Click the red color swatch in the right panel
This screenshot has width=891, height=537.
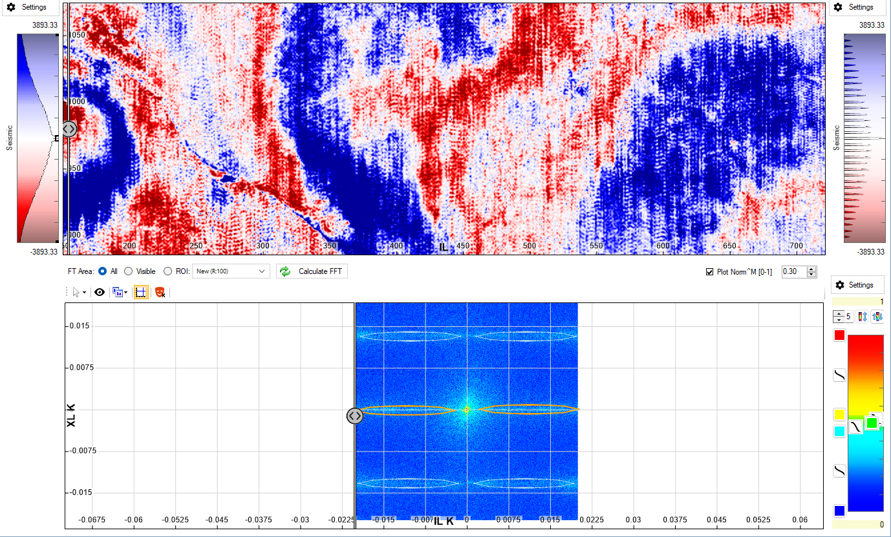click(x=839, y=335)
